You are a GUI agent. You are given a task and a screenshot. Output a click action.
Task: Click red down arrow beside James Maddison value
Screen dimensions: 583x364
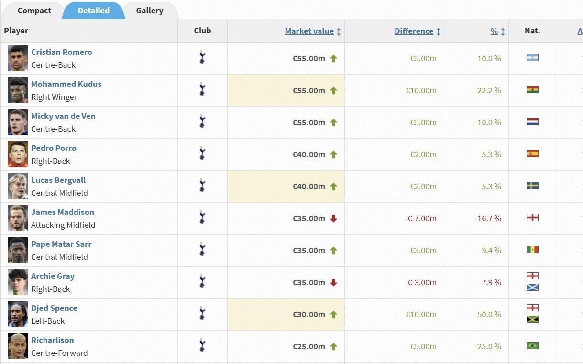[334, 218]
